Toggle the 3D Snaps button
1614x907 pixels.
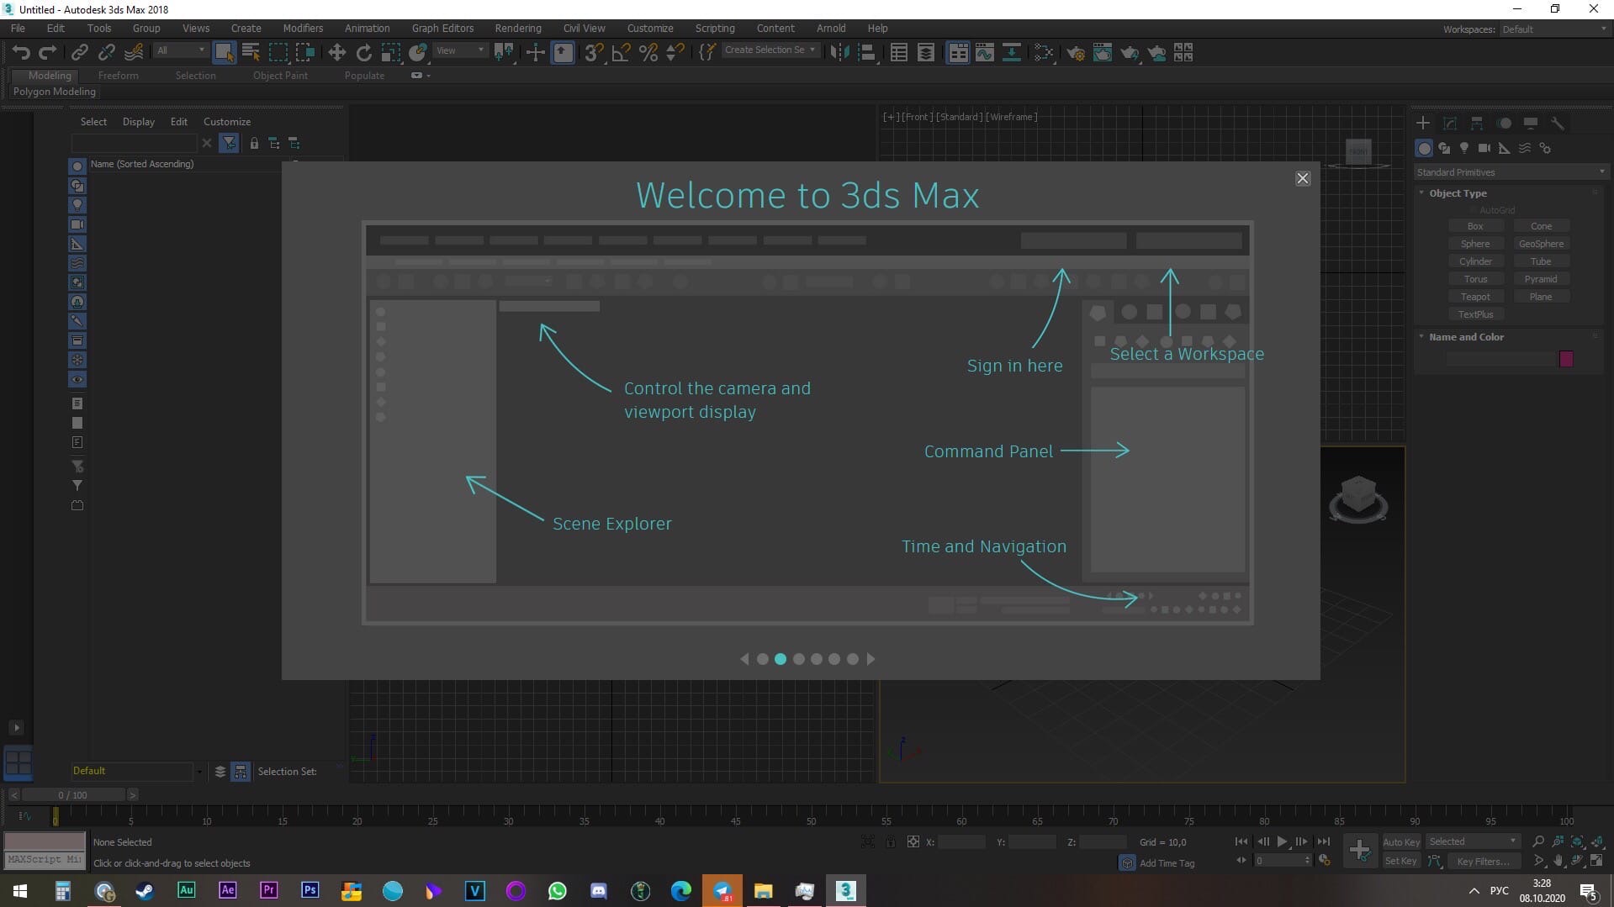[x=594, y=52]
